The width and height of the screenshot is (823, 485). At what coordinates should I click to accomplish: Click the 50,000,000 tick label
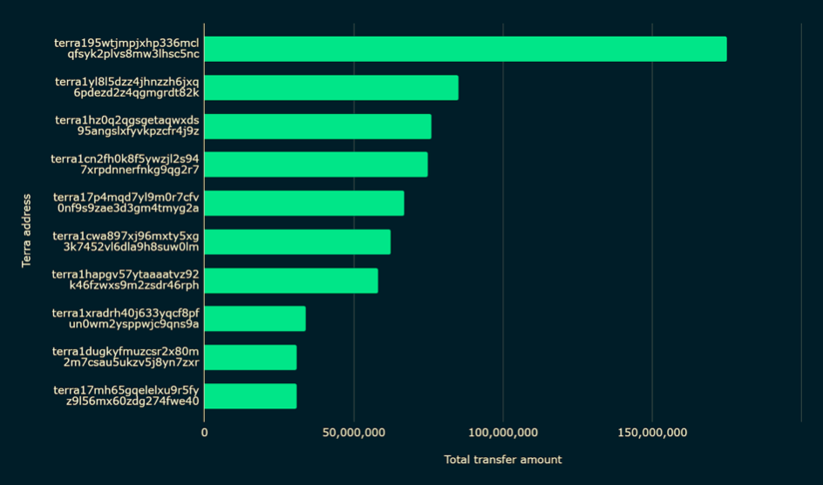354,432
